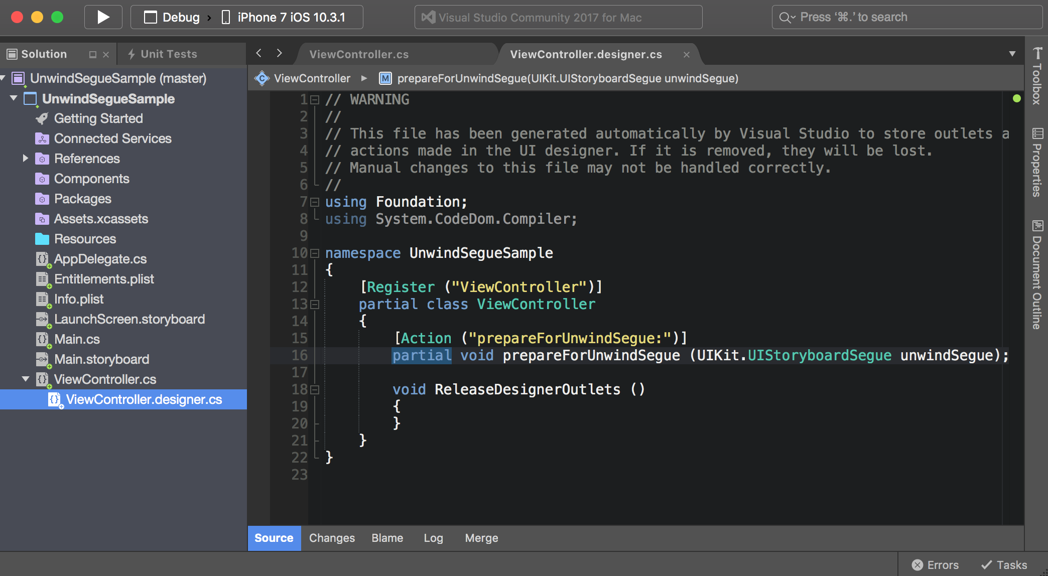The height and width of the screenshot is (576, 1048).
Task: Open the prepareForUnwindSegue member breadcrumb
Action: [x=559, y=78]
